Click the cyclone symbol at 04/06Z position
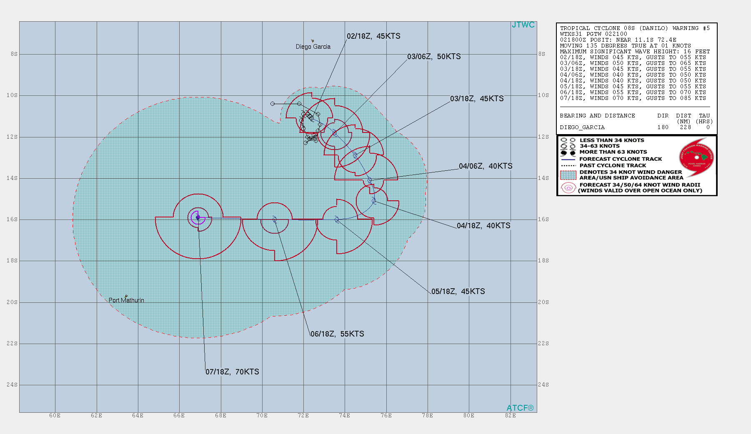Image resolution: width=751 pixels, height=434 pixels. pyautogui.click(x=369, y=180)
